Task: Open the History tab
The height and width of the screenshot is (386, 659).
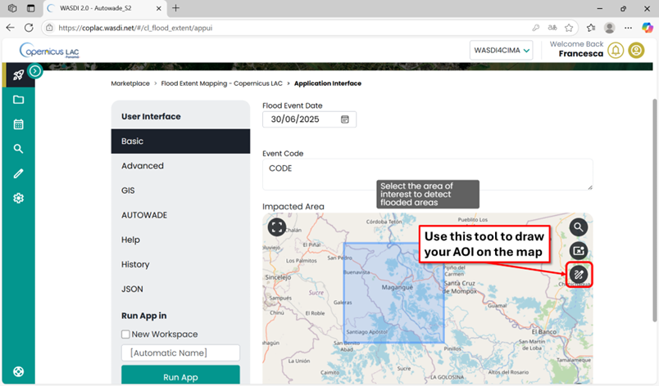Action: [180, 264]
